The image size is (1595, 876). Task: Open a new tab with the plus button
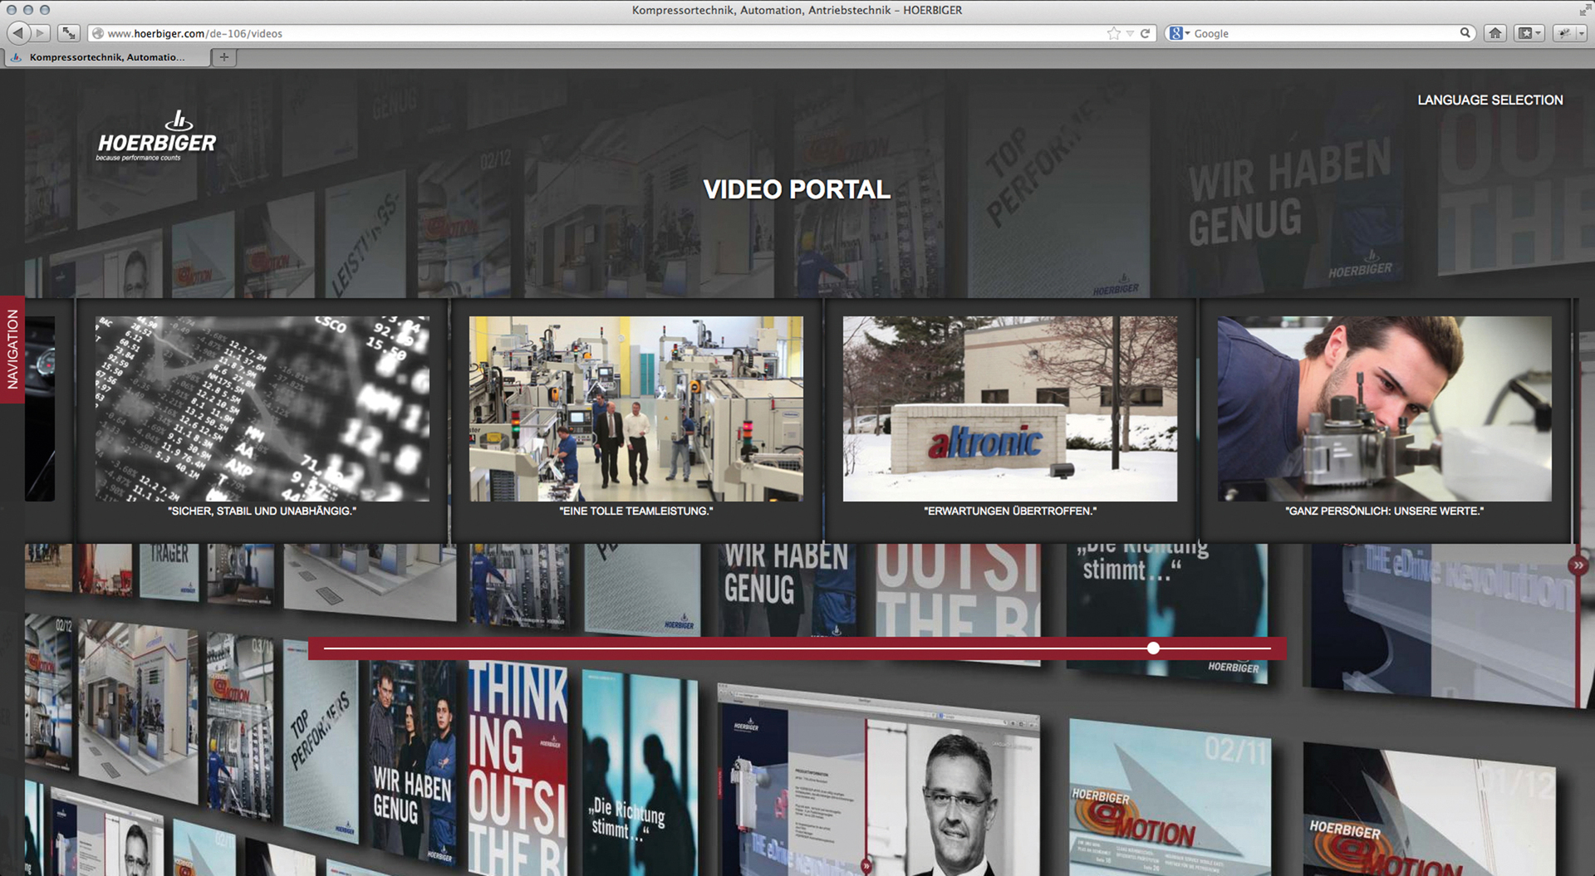pos(223,57)
